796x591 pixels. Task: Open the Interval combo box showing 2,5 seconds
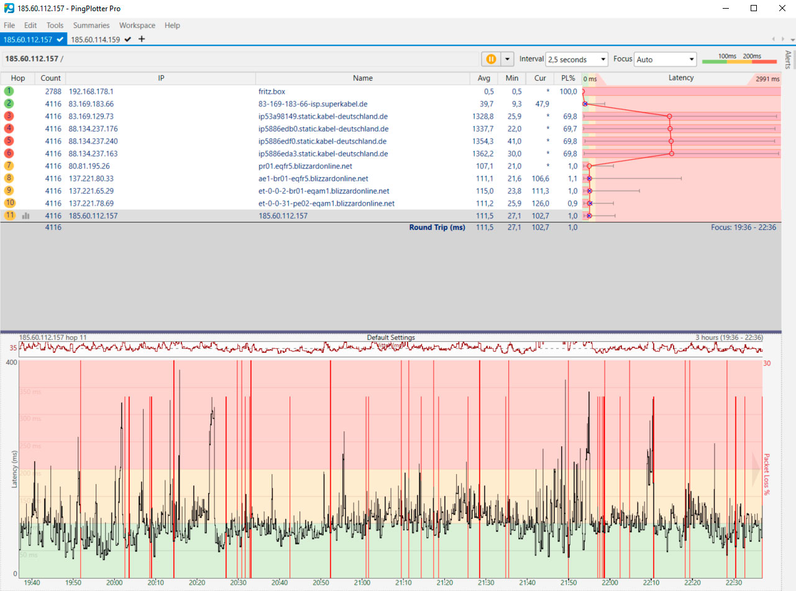(577, 60)
